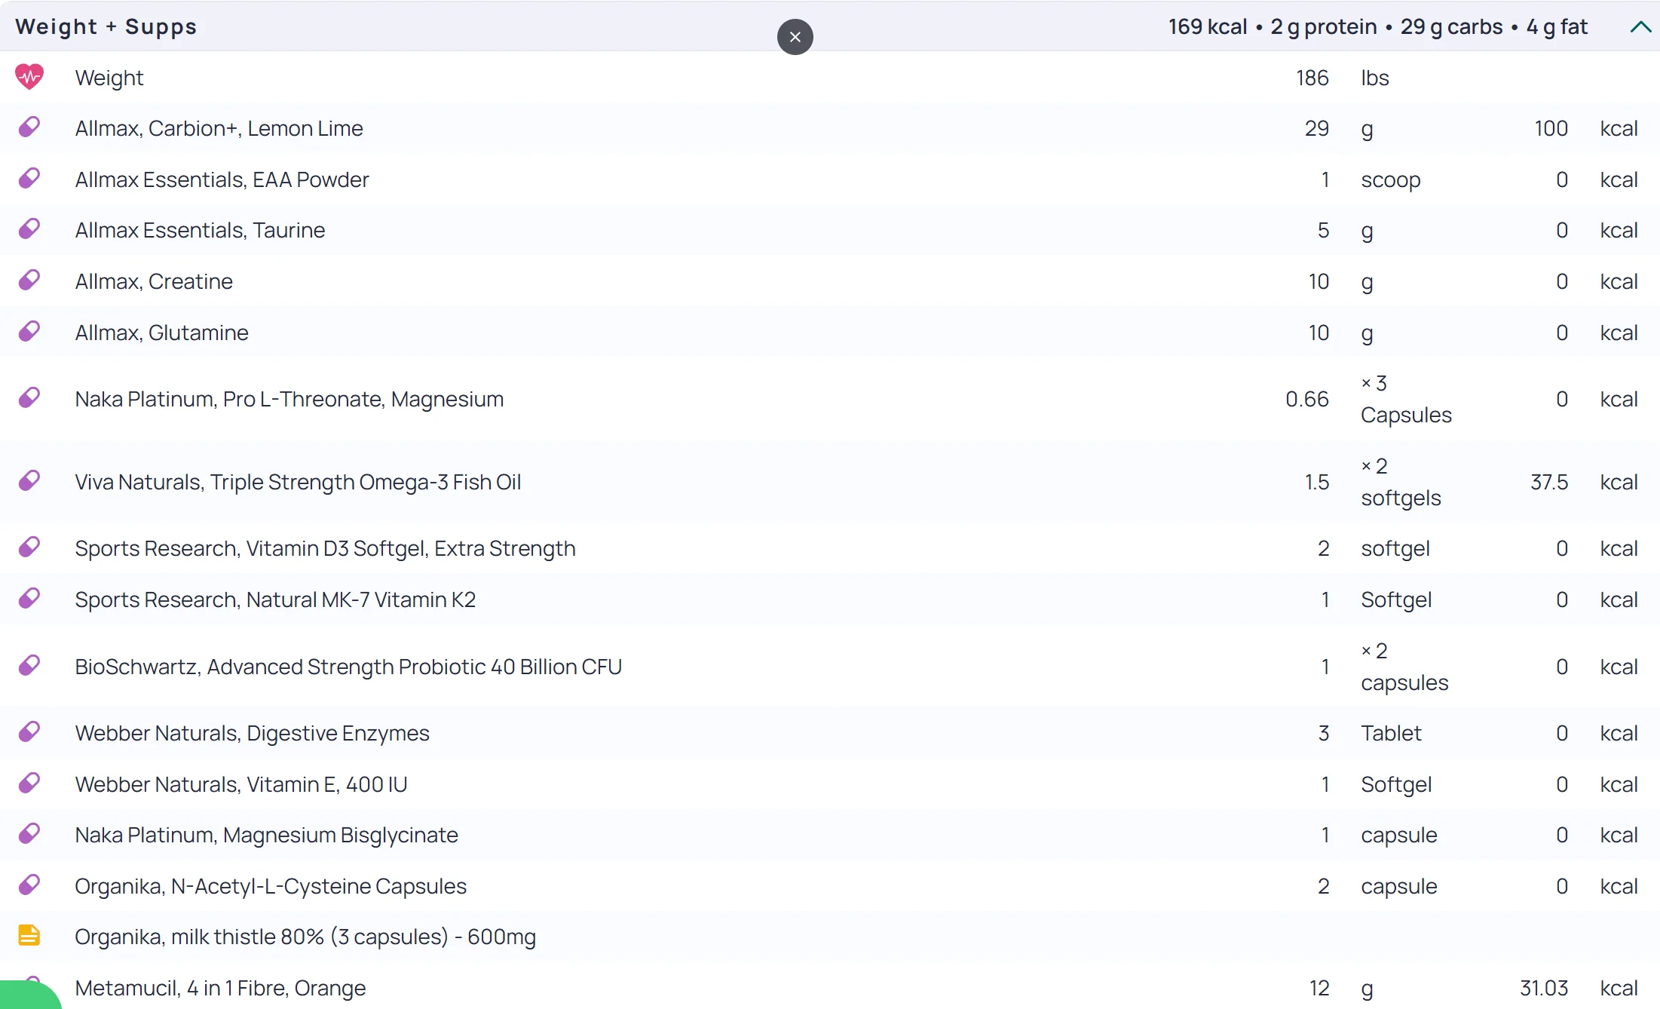Image resolution: width=1660 pixels, height=1009 pixels.
Task: Click the pill icon for Allmax Glutamine
Action: 29,331
